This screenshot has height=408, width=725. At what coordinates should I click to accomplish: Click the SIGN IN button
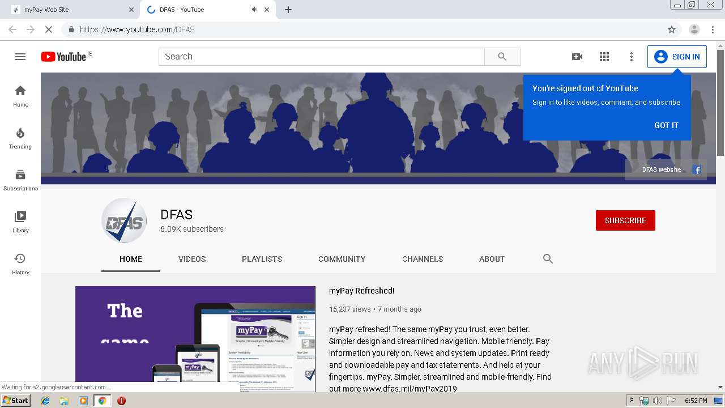tap(677, 57)
